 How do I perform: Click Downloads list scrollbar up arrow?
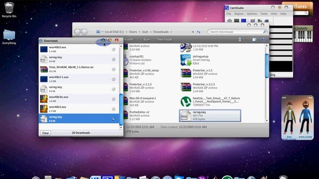[x=121, y=46]
